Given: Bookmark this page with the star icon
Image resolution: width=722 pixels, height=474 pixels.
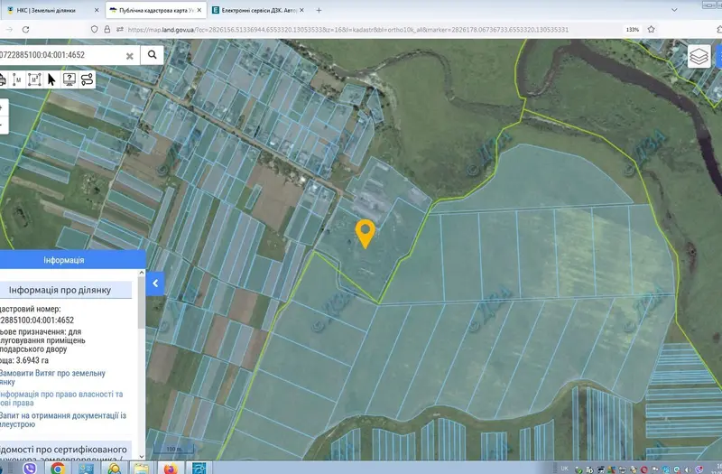Looking at the screenshot, I should click(651, 30).
